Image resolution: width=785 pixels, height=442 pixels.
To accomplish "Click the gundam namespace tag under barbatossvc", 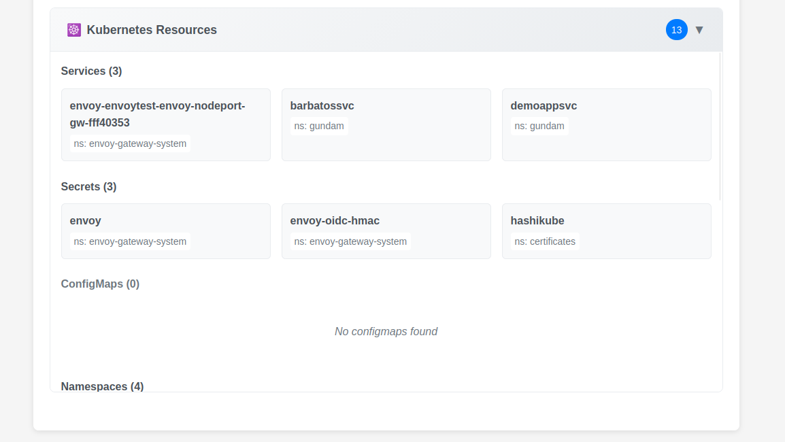I will click(x=319, y=126).
